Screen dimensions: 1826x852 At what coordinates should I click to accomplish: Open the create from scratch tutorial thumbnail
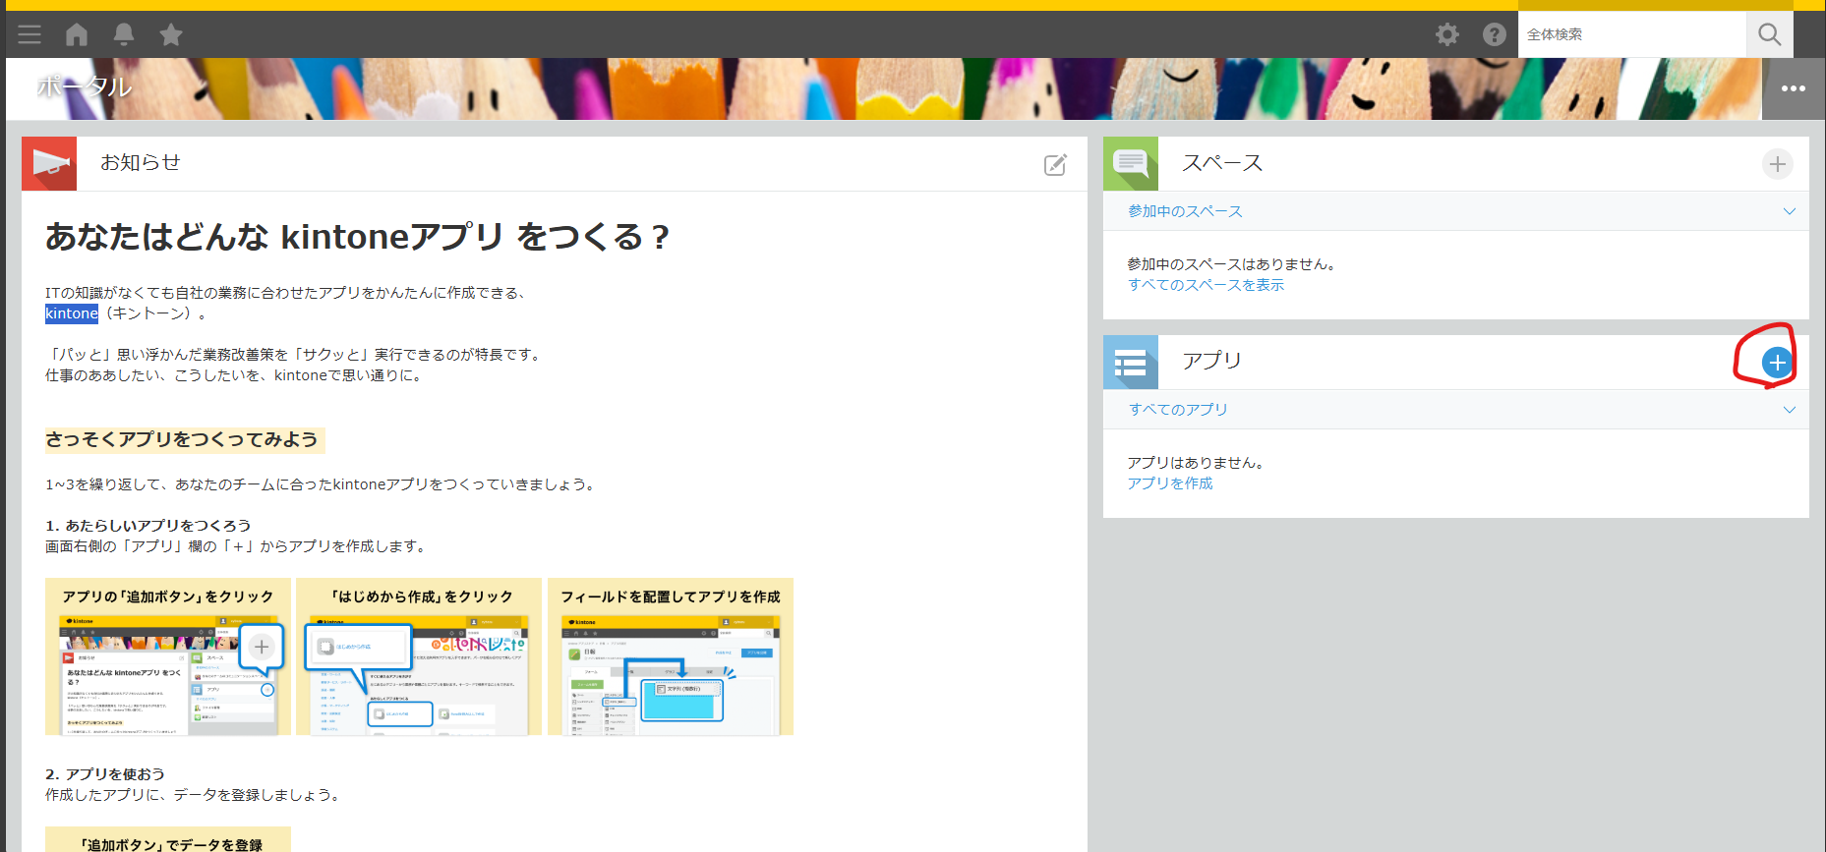pos(419,656)
